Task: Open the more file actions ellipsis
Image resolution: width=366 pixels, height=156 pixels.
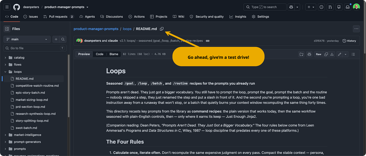Action: [x=356, y=29]
